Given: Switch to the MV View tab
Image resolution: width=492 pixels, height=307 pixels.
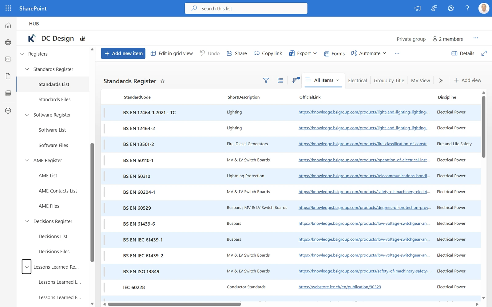Looking at the screenshot, I should pyautogui.click(x=420, y=80).
